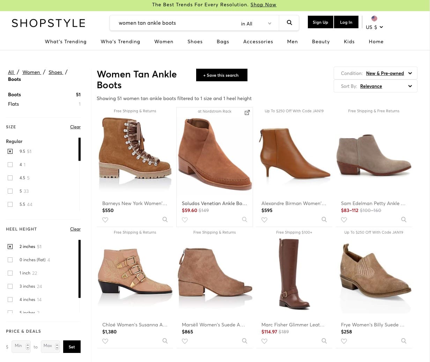Quick view the Alexandre Birman boot
Screen dimensions: 430x362
point(324,219)
